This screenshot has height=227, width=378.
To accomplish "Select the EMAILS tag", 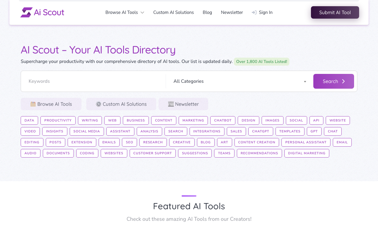I will pos(109,142).
